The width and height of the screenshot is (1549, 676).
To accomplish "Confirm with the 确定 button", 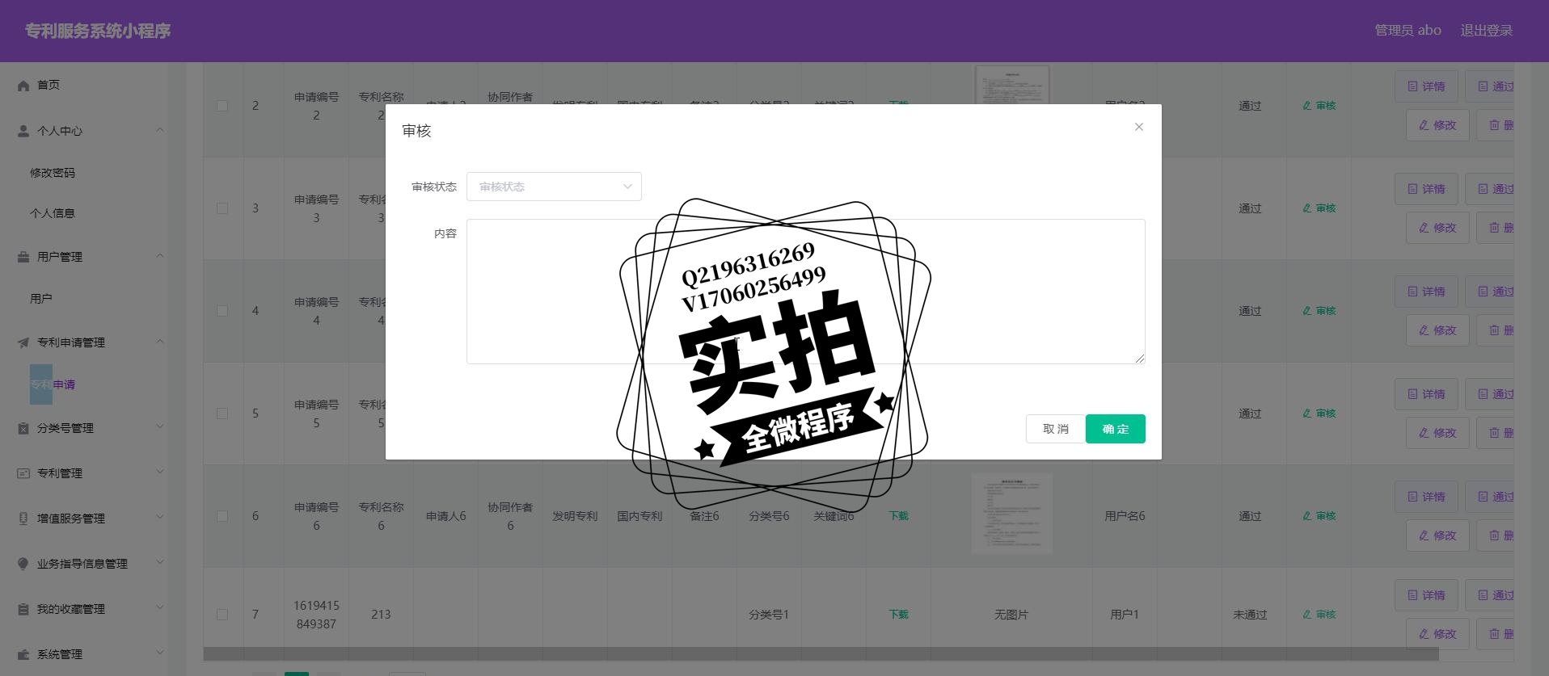I will pyautogui.click(x=1115, y=429).
